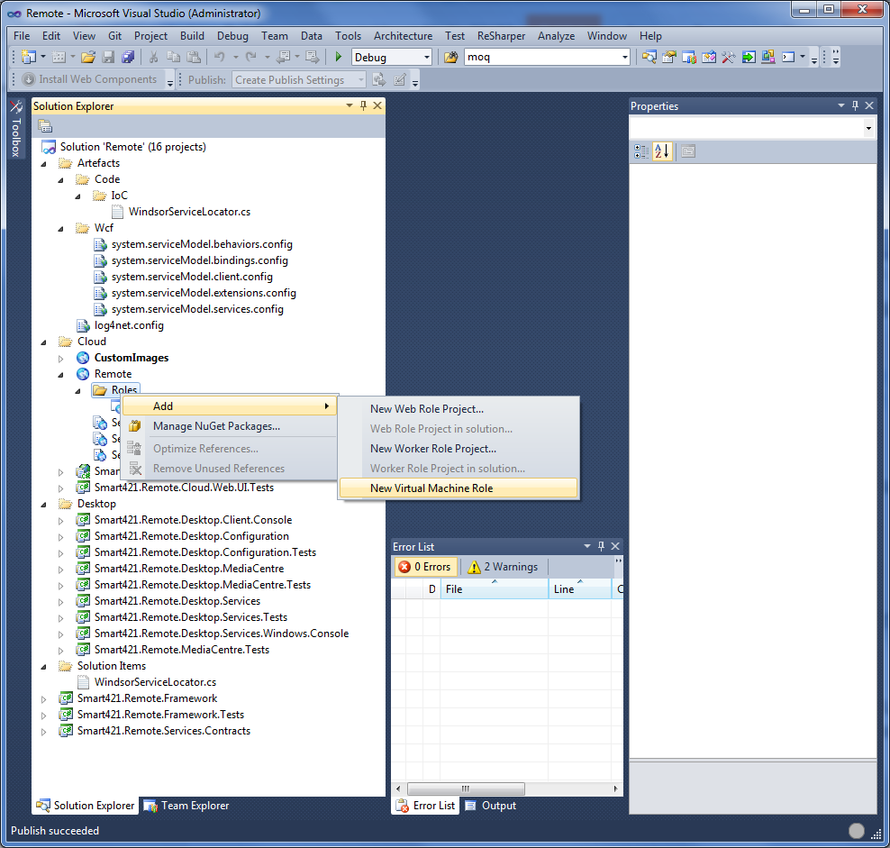
Task: Select Solution 'Remote' (16 projects) root
Action: (132, 147)
